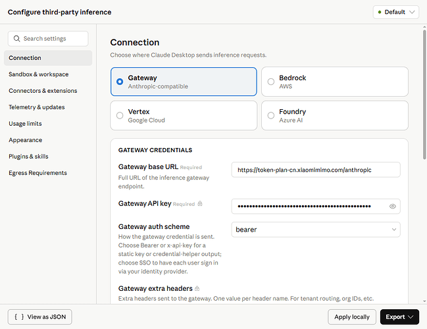427x329 pixels.
Task: Focus the Gateway API key field
Action: coord(316,206)
